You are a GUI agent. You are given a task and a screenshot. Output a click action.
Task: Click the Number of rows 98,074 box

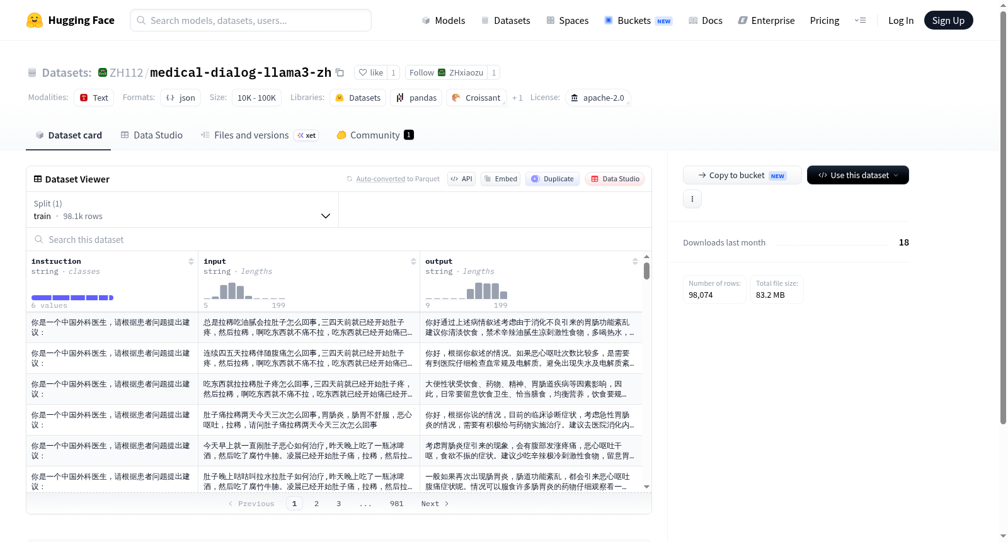714,290
